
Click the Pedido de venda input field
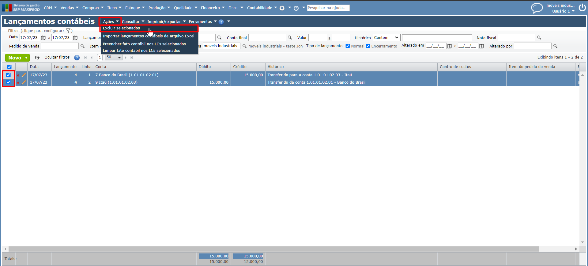click(x=60, y=46)
